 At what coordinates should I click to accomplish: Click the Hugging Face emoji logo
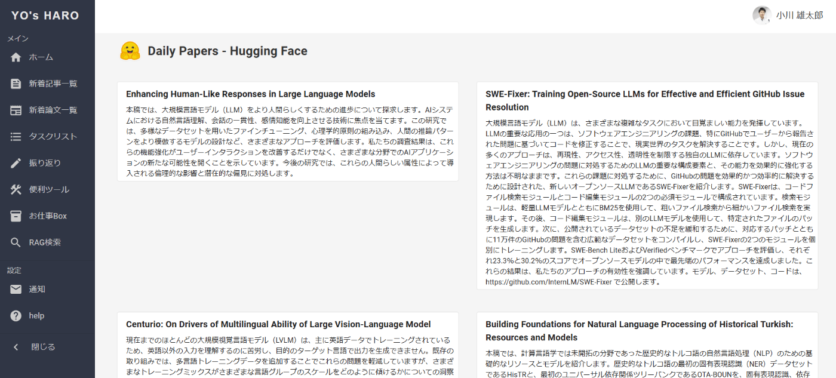130,51
